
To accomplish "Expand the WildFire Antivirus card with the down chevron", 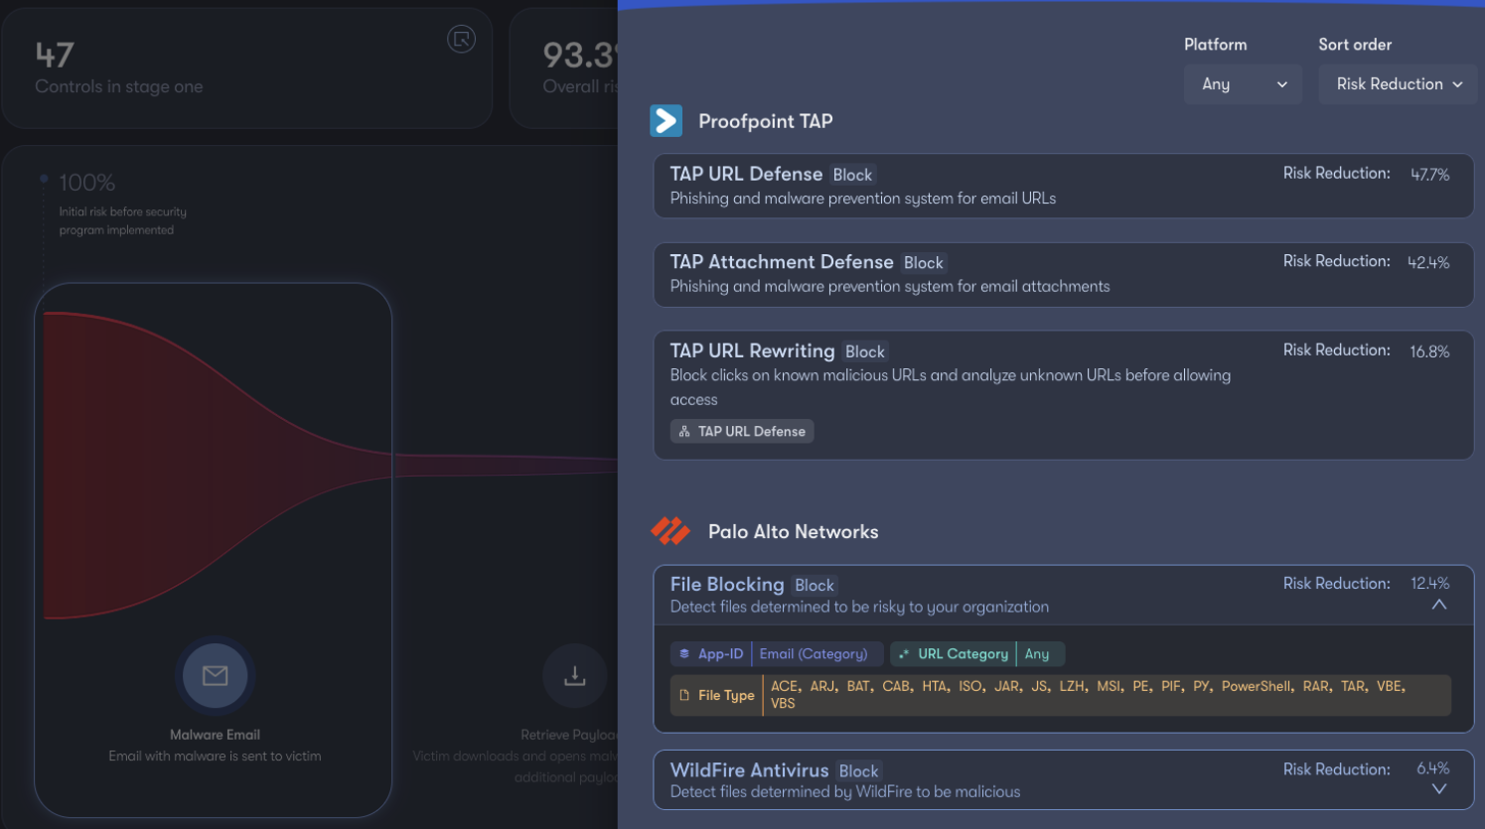I will pyautogui.click(x=1438, y=789).
